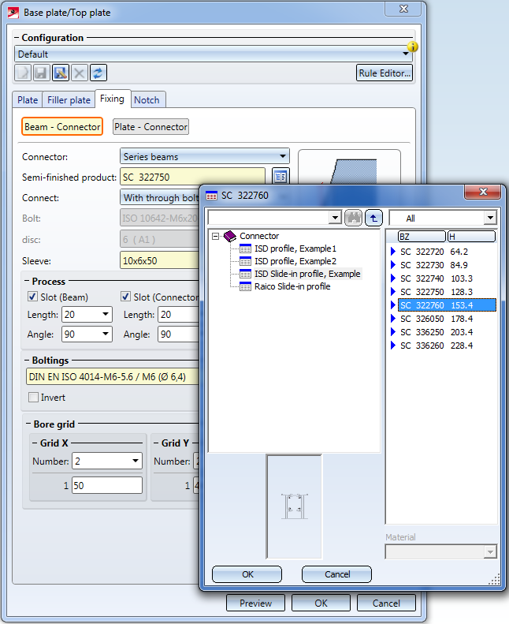Select Raico Slide-in profile tree item
The width and height of the screenshot is (509, 624).
(x=292, y=286)
